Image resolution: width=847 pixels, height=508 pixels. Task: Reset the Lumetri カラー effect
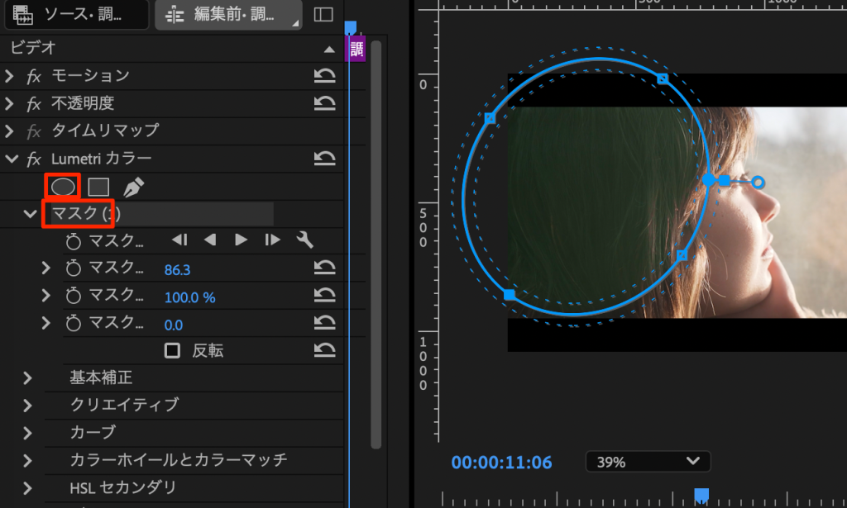coord(324,159)
